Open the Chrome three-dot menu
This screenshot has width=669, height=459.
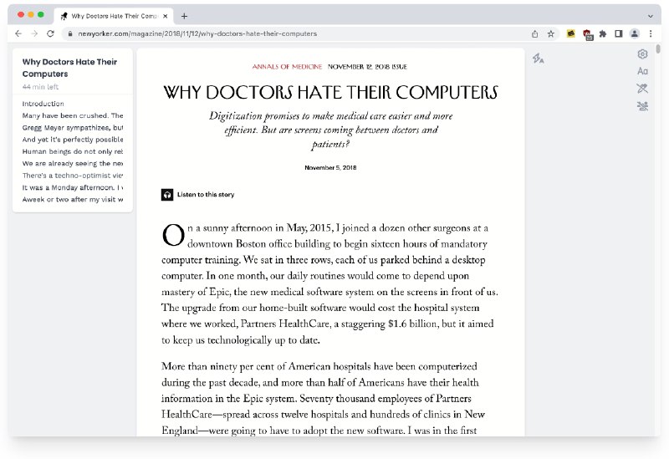(650, 33)
